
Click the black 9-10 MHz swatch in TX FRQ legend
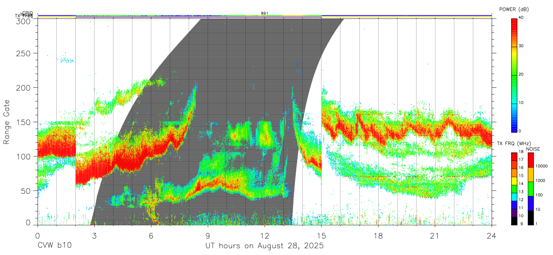click(513, 220)
